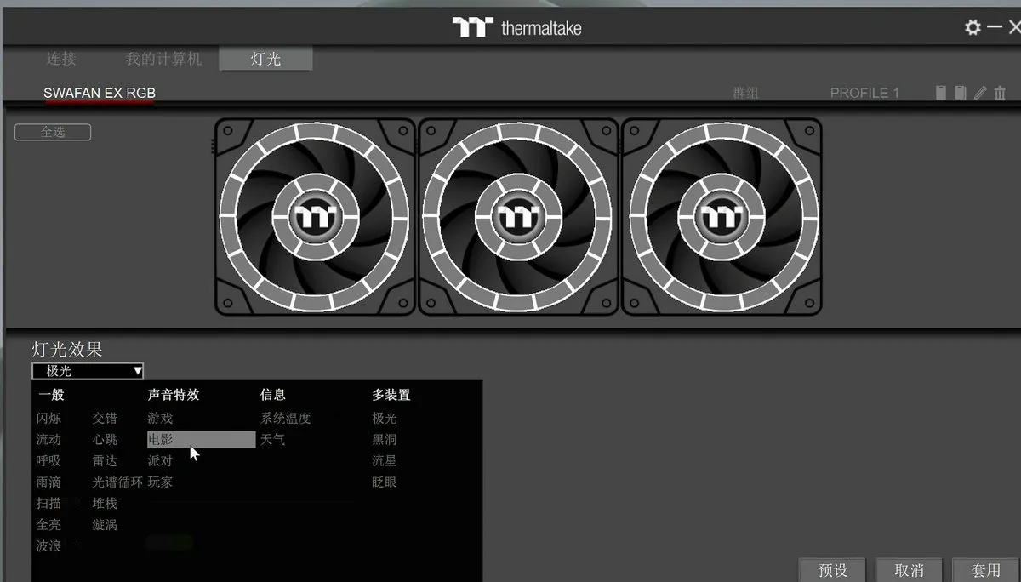This screenshot has height=582, width=1021.
Task: Click the 套用 button
Action: [x=986, y=570]
